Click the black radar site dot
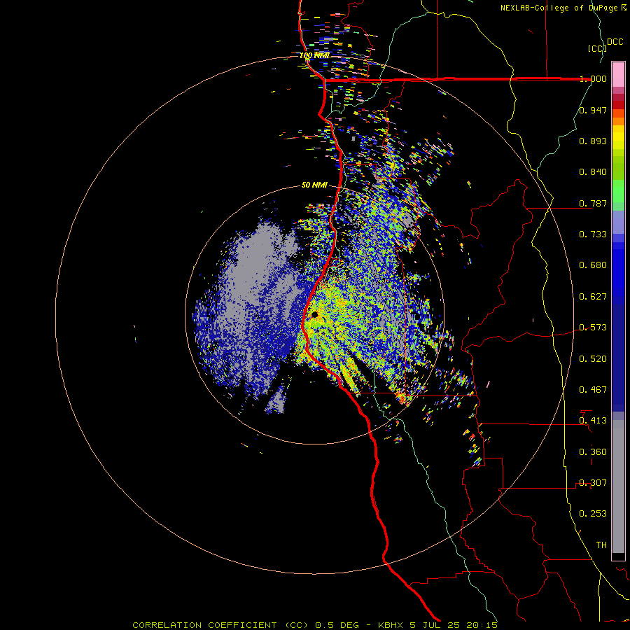Image resolution: width=630 pixels, height=630 pixels. pyautogui.click(x=314, y=314)
